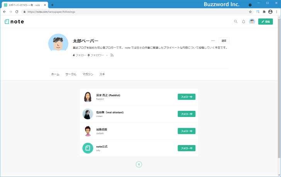281x177 pixels.
Task: Switch to the スキ tab
Action: tap(102, 74)
